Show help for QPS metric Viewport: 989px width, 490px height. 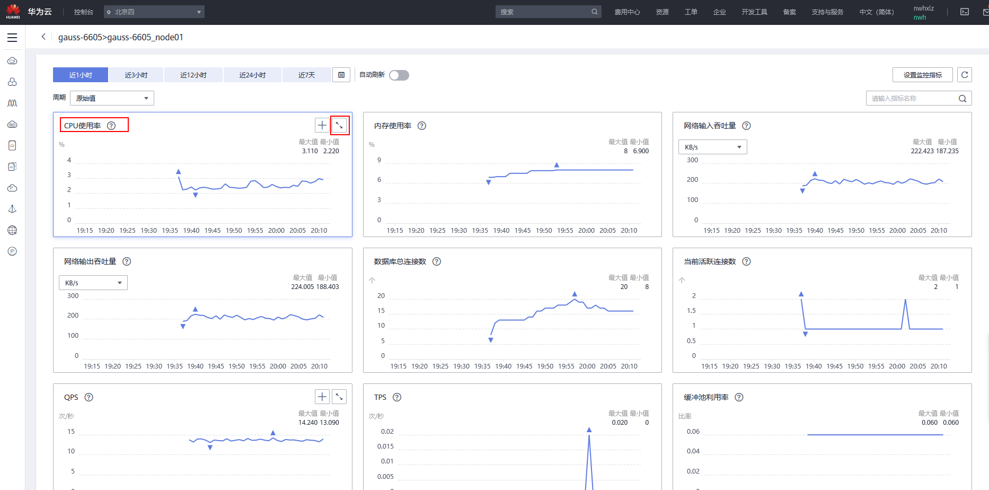89,397
